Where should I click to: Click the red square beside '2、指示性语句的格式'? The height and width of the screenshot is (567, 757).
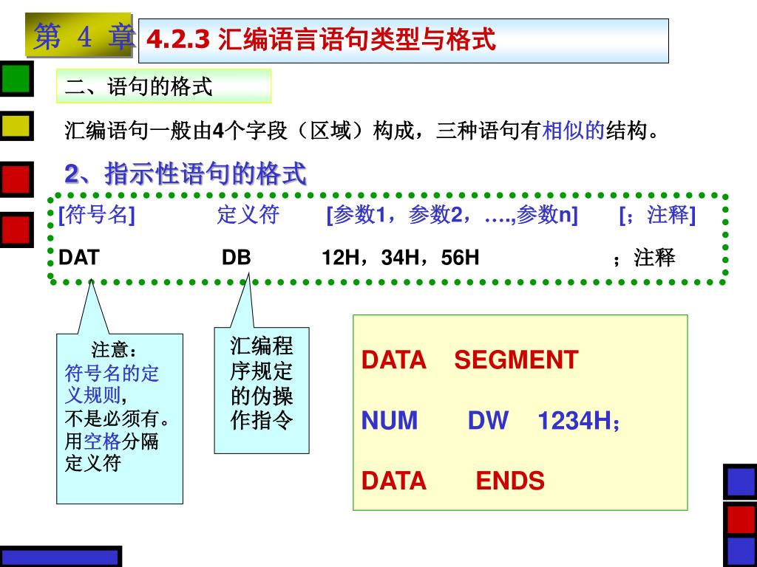coord(16,179)
